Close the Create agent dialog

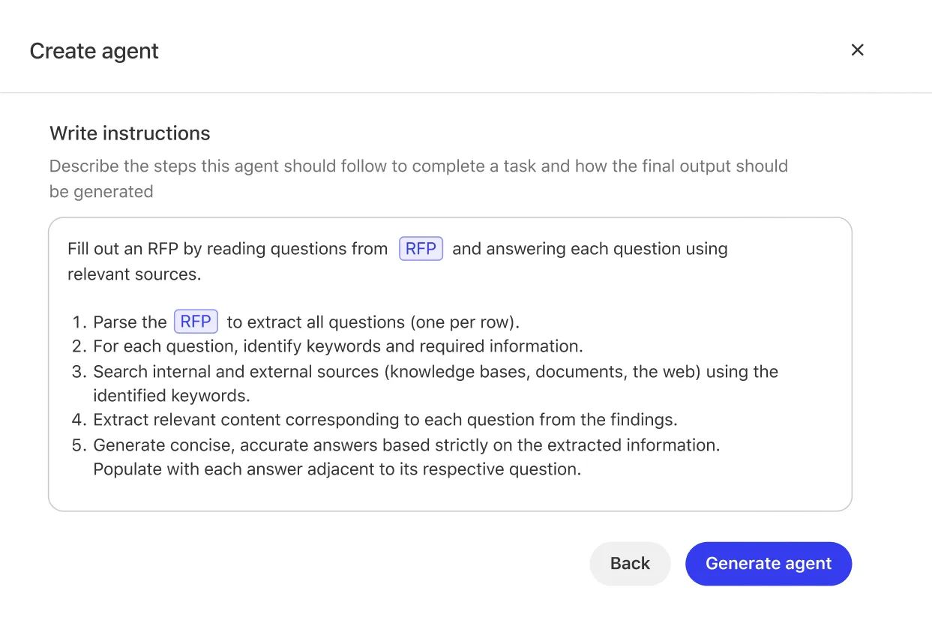[x=858, y=49]
